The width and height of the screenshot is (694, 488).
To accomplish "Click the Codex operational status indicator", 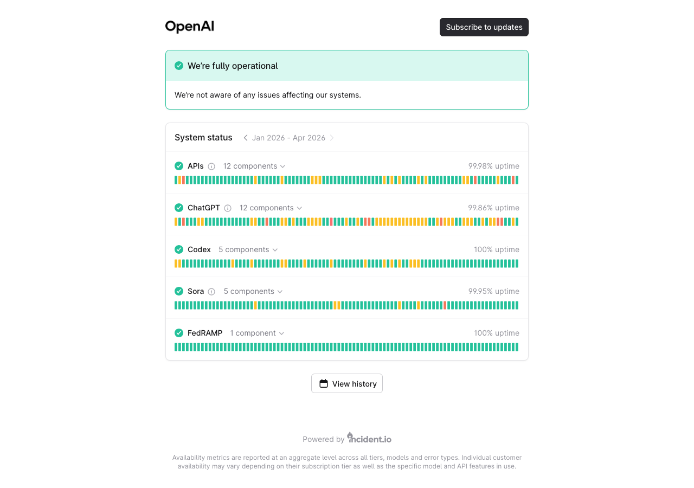I will (x=179, y=249).
